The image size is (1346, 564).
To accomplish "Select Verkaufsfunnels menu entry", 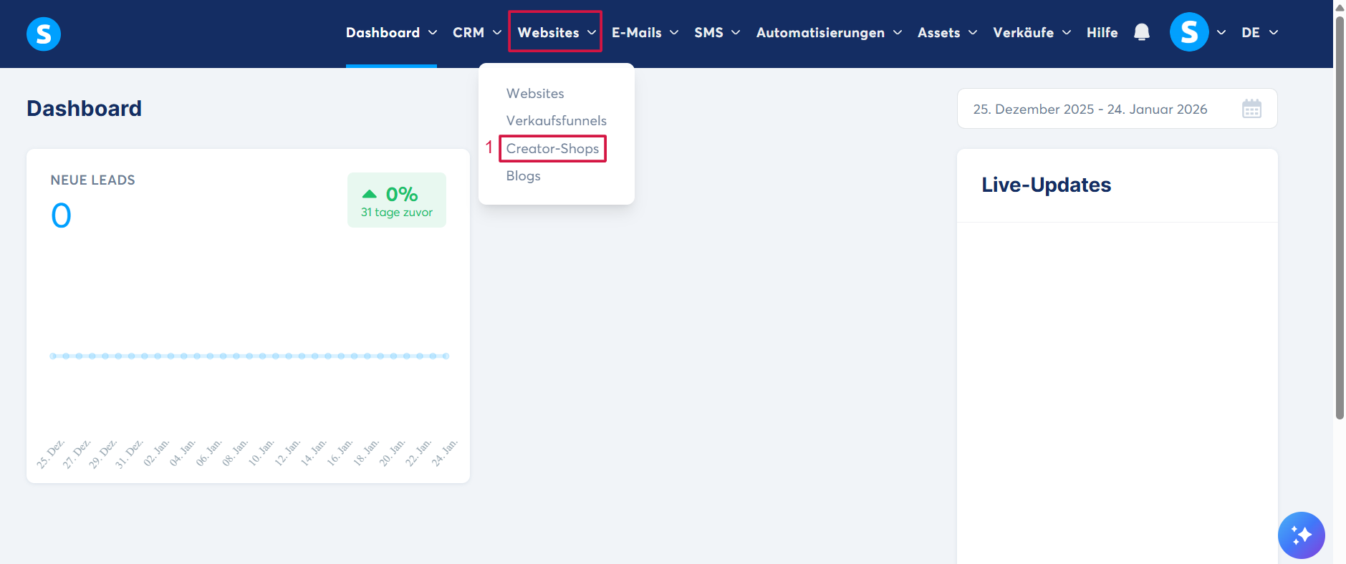I will point(556,120).
